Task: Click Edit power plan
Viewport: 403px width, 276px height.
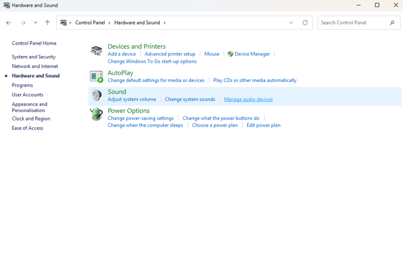Action: pyautogui.click(x=263, y=125)
